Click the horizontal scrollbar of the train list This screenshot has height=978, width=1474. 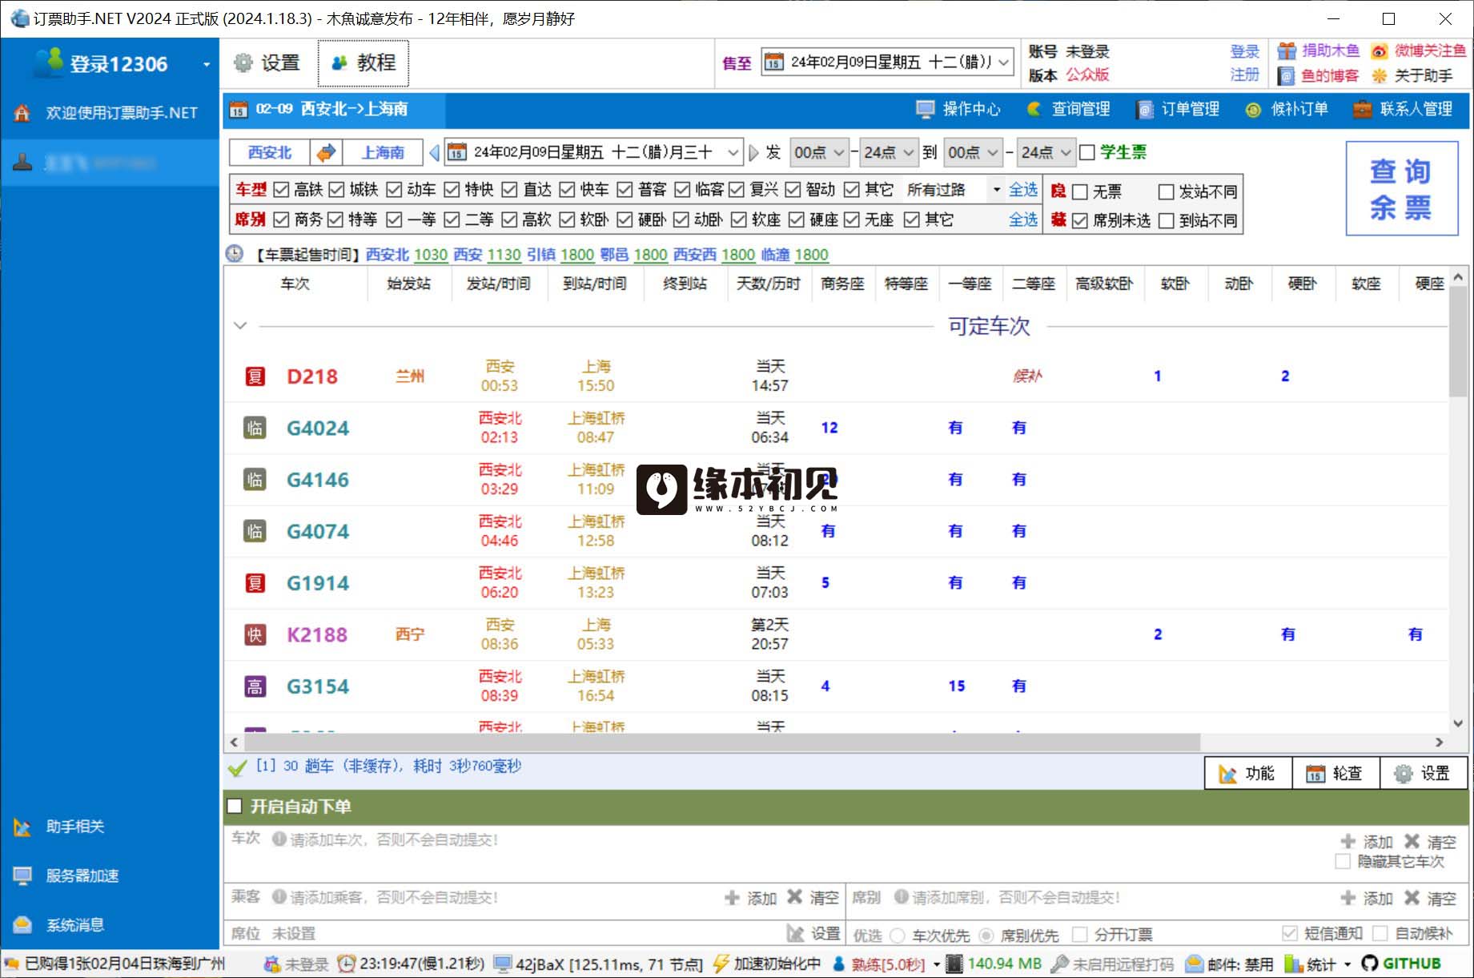point(721,742)
